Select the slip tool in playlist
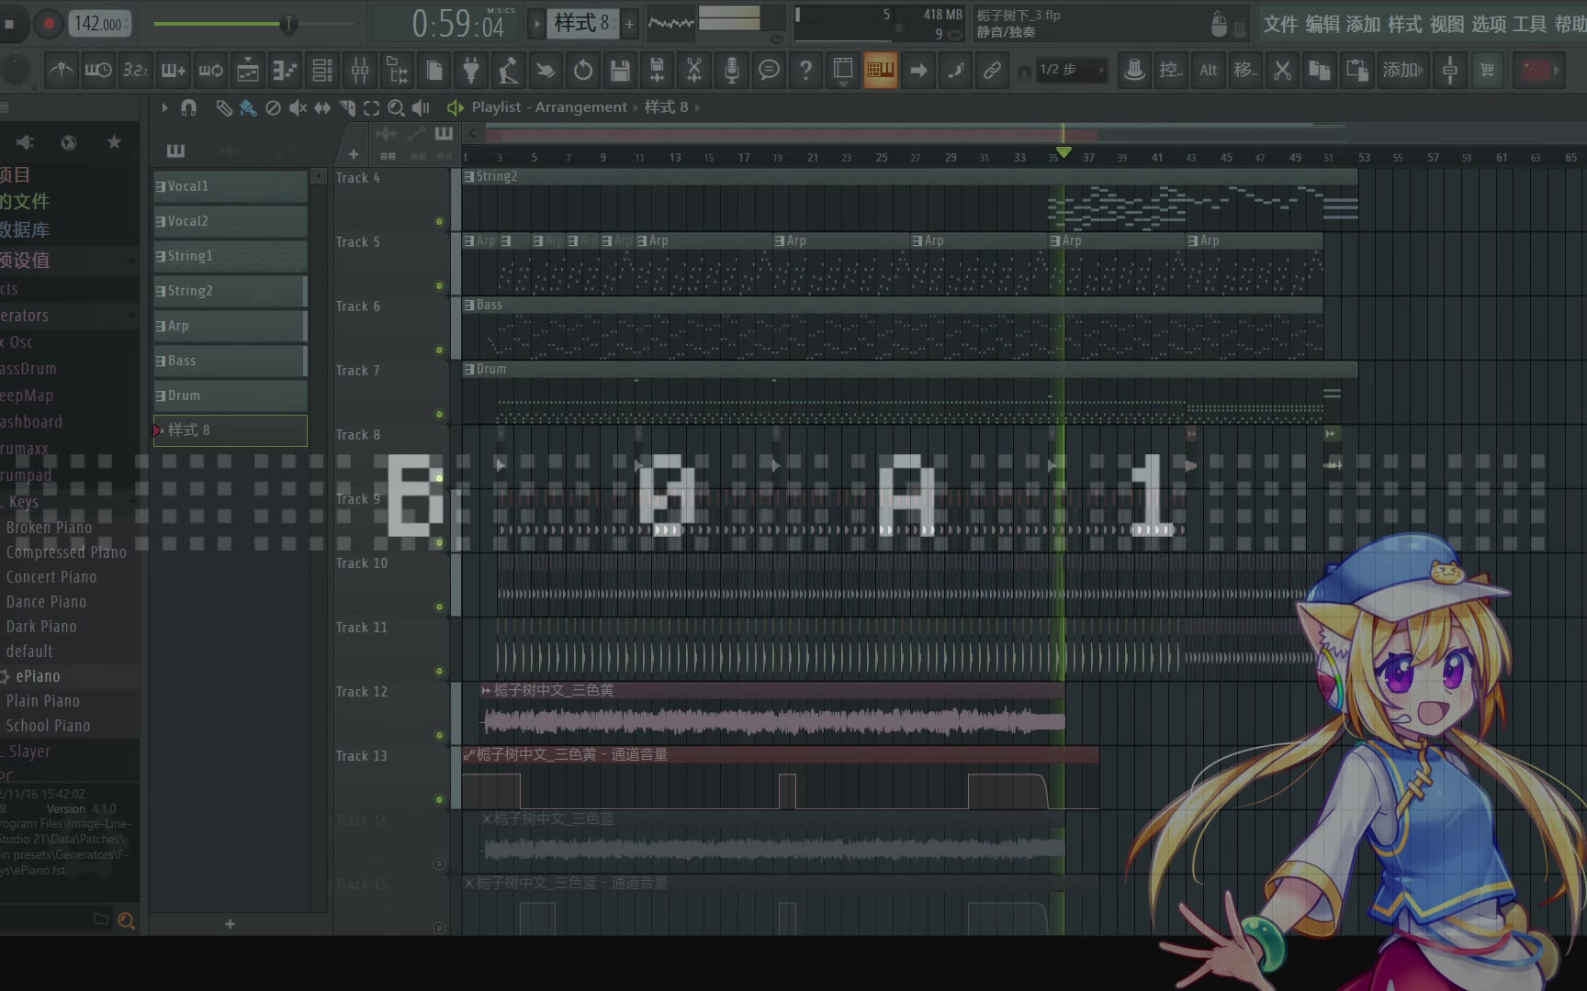Viewport: 1587px width, 991px height. tap(322, 107)
